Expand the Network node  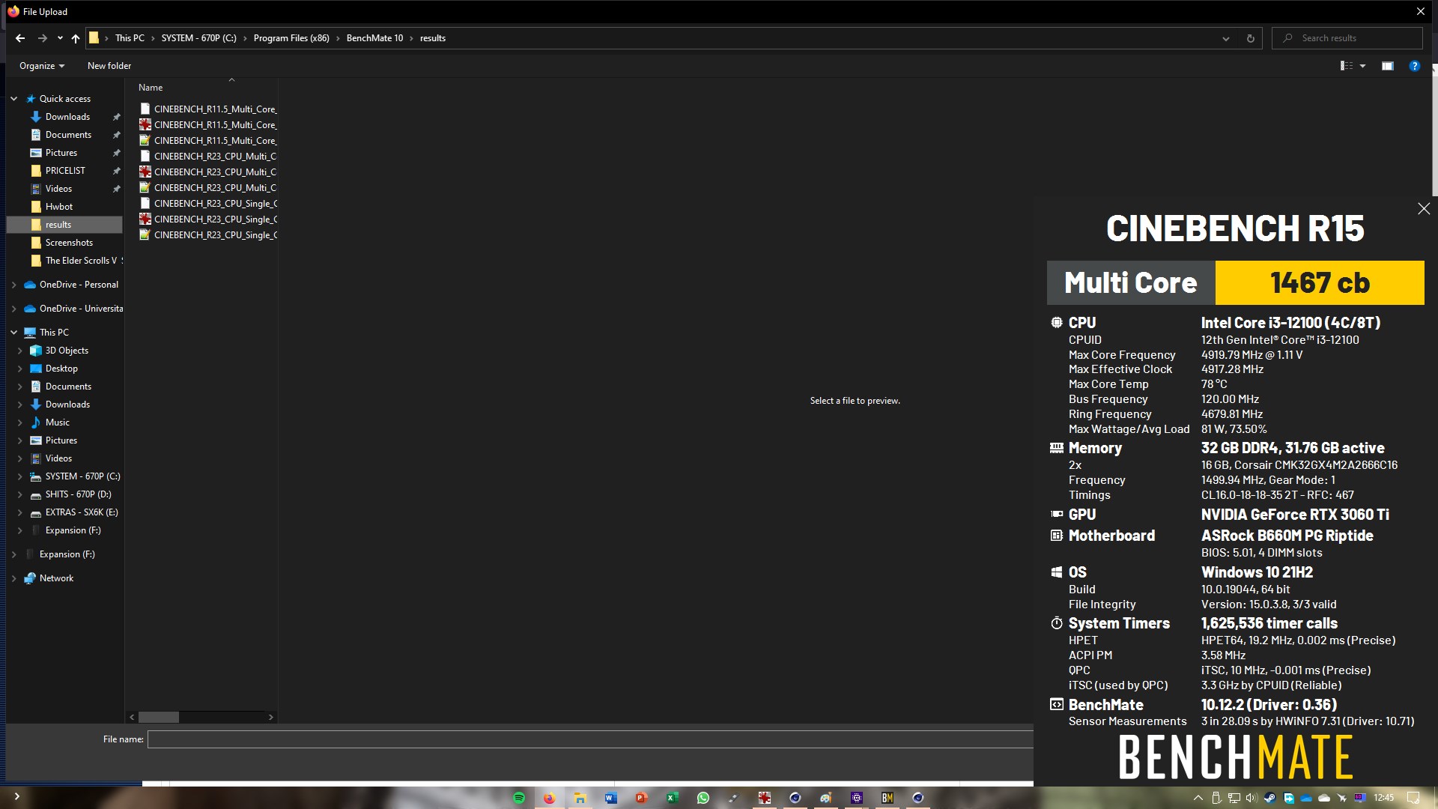(x=13, y=578)
